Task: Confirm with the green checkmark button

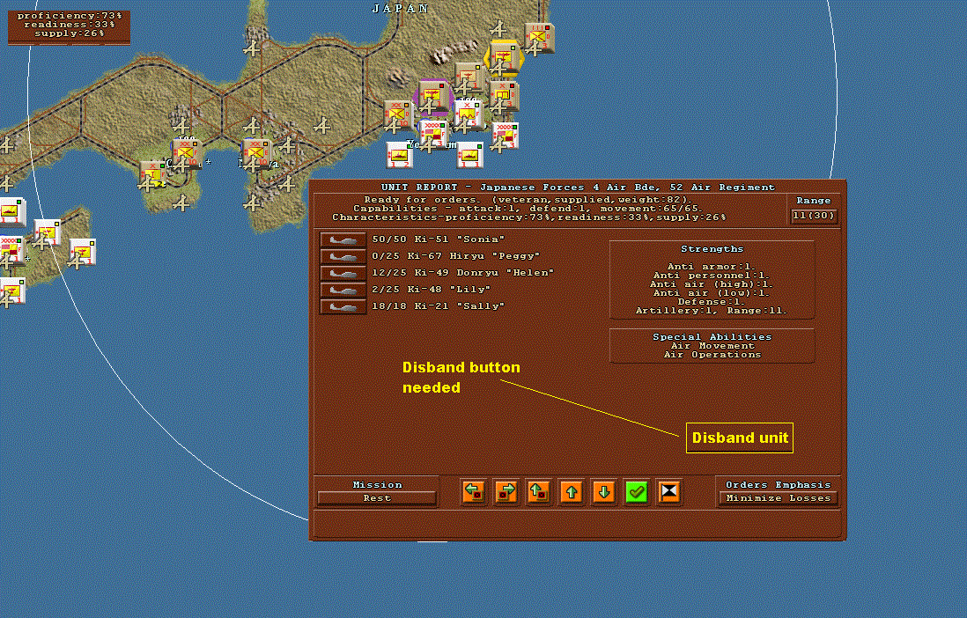Action: (637, 491)
